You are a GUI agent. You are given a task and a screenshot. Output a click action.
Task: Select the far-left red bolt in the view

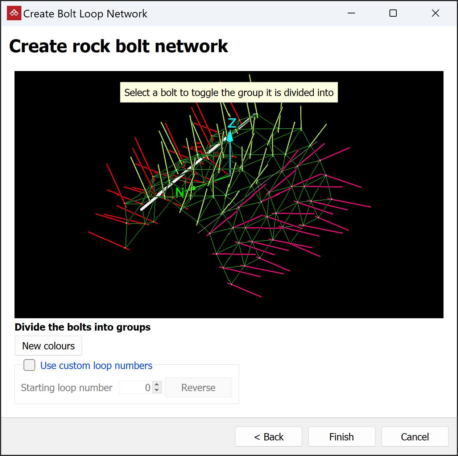[x=108, y=241]
